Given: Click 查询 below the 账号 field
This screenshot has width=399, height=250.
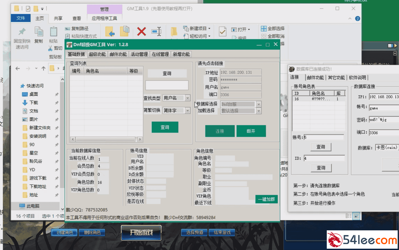Looking at the screenshot, I should click(321, 147).
